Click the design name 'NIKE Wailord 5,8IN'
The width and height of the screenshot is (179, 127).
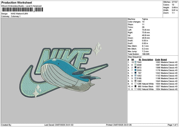click(19, 14)
